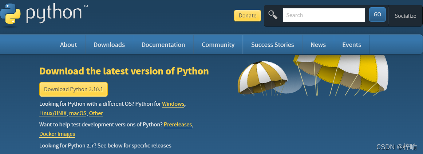
Task: Follow the Other platforms link
Action: 96,113
